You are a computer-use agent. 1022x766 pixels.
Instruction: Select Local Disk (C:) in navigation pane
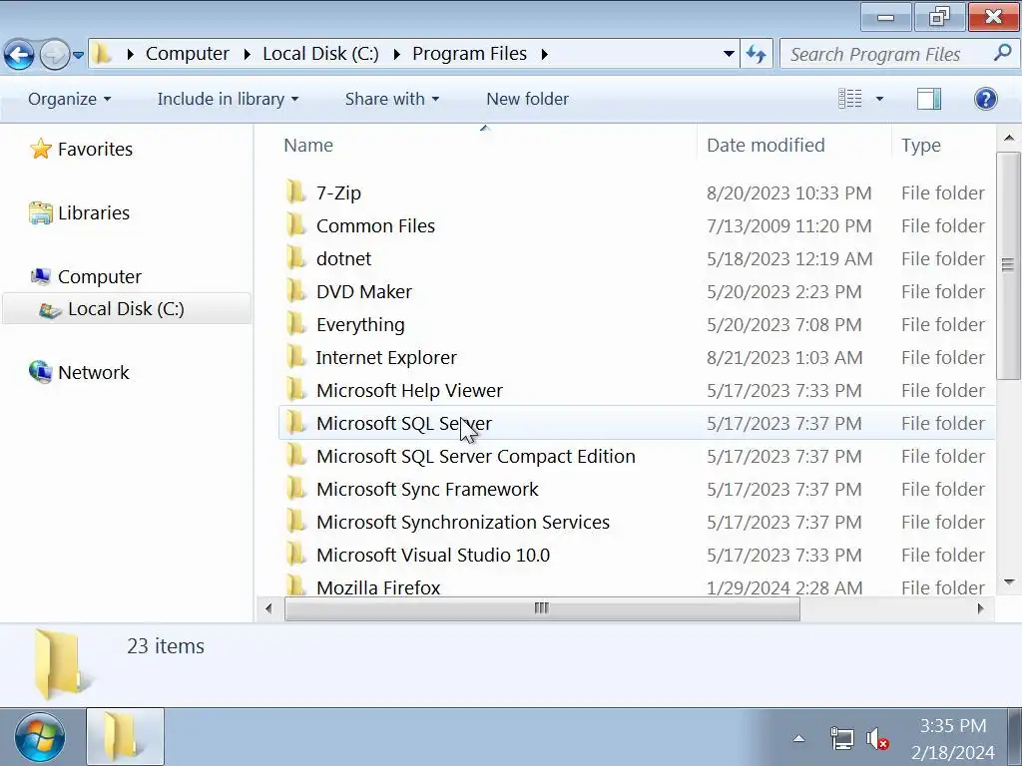coord(127,309)
